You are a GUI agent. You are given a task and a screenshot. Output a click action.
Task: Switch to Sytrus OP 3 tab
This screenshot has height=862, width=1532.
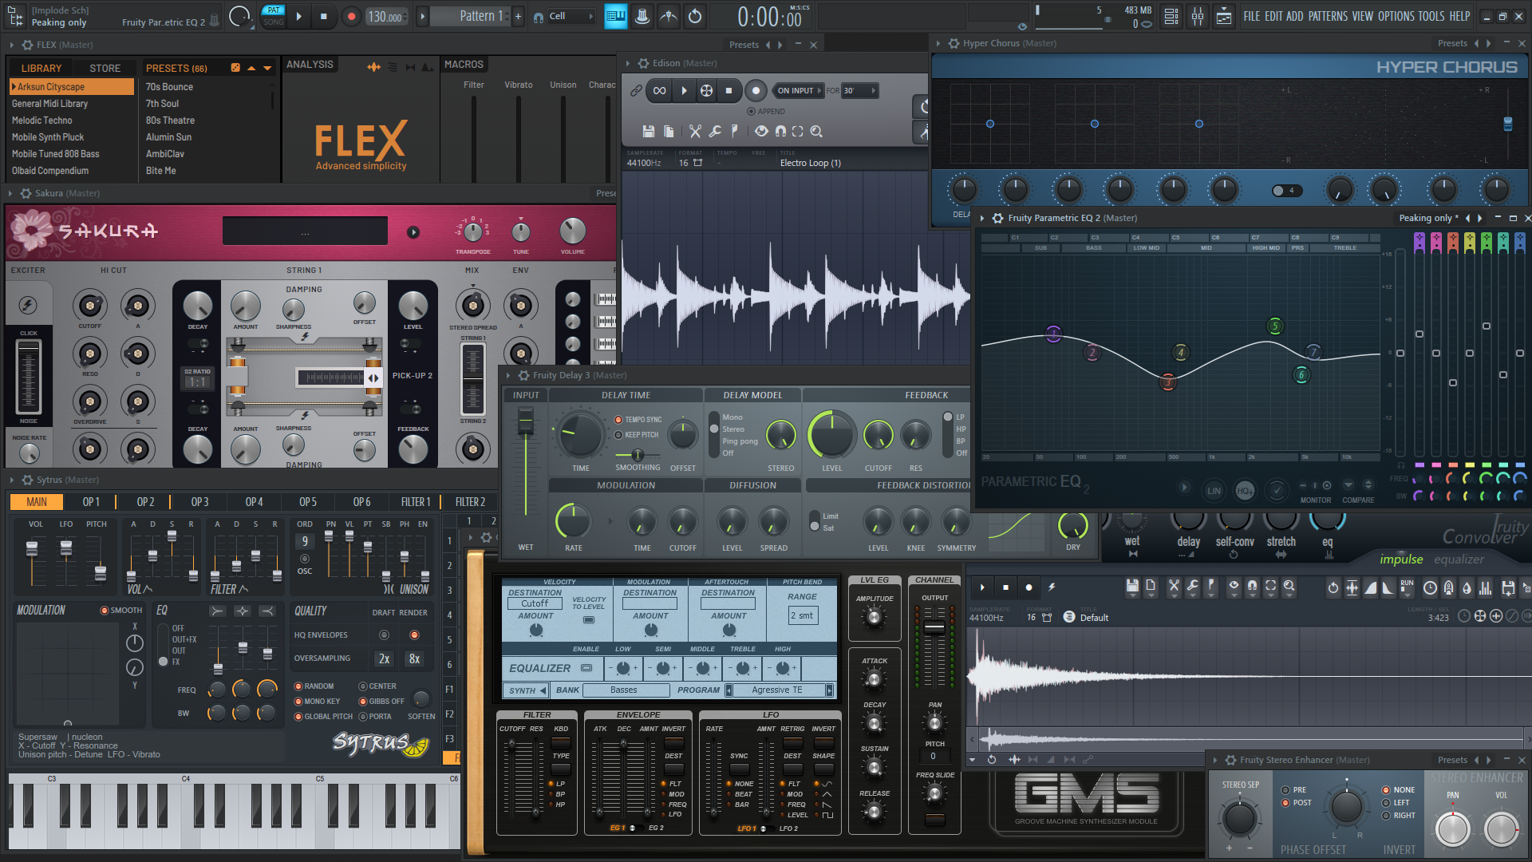[199, 502]
